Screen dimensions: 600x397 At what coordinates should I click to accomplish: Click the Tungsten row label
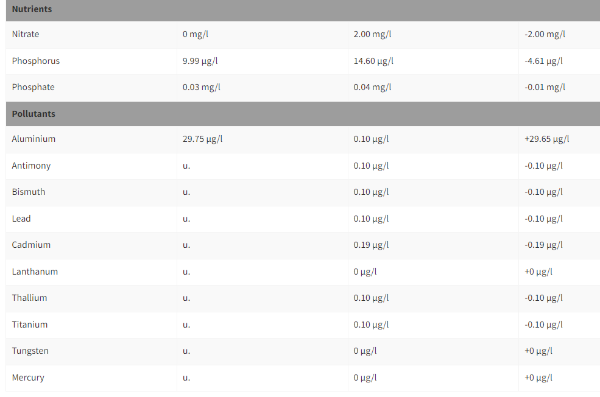30,351
